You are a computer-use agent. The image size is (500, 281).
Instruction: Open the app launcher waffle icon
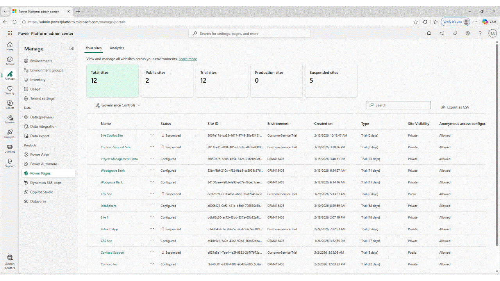click(x=10, y=34)
